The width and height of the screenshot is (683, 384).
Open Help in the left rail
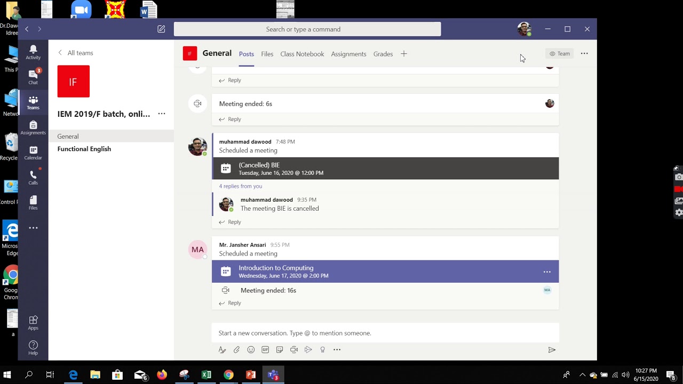click(x=33, y=348)
